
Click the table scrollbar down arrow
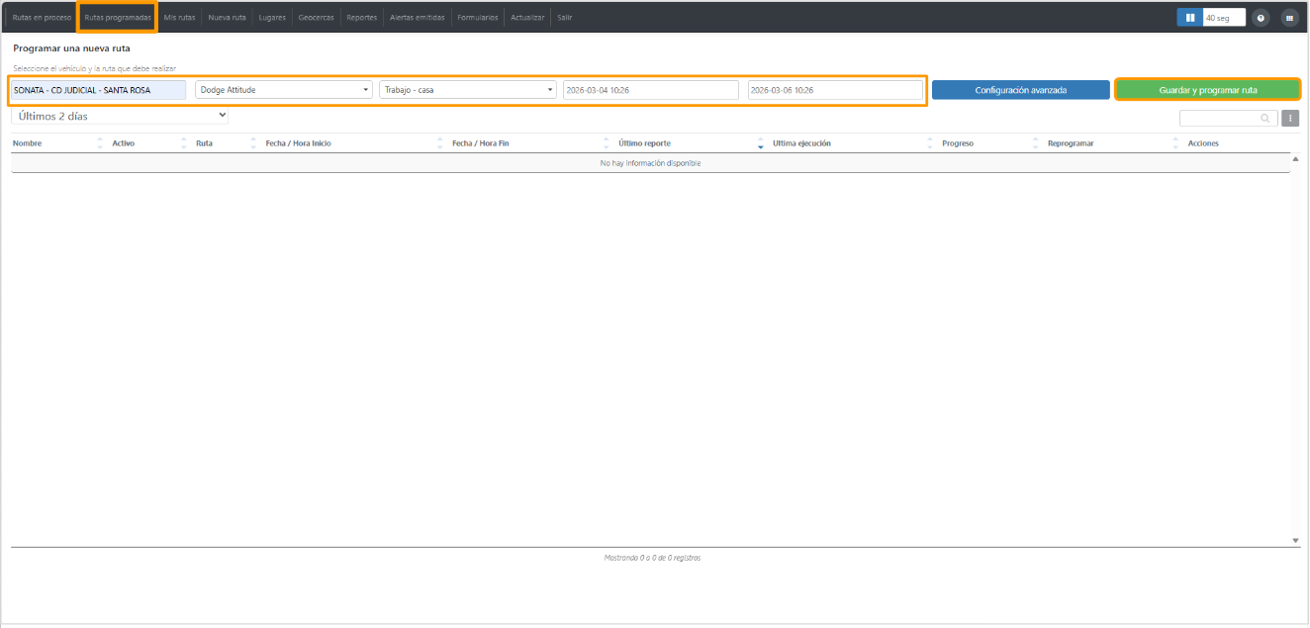pos(1296,540)
